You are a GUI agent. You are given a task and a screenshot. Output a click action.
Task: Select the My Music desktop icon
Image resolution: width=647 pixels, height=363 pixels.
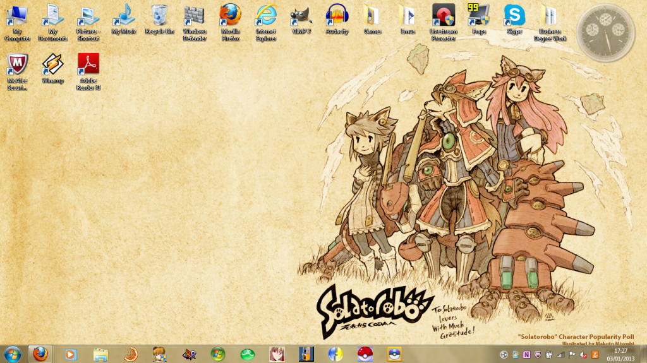(x=124, y=20)
